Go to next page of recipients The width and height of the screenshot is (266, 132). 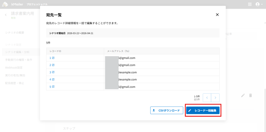(215, 98)
